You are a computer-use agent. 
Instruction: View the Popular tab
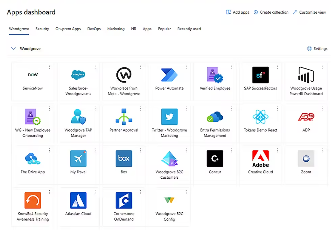(x=164, y=29)
